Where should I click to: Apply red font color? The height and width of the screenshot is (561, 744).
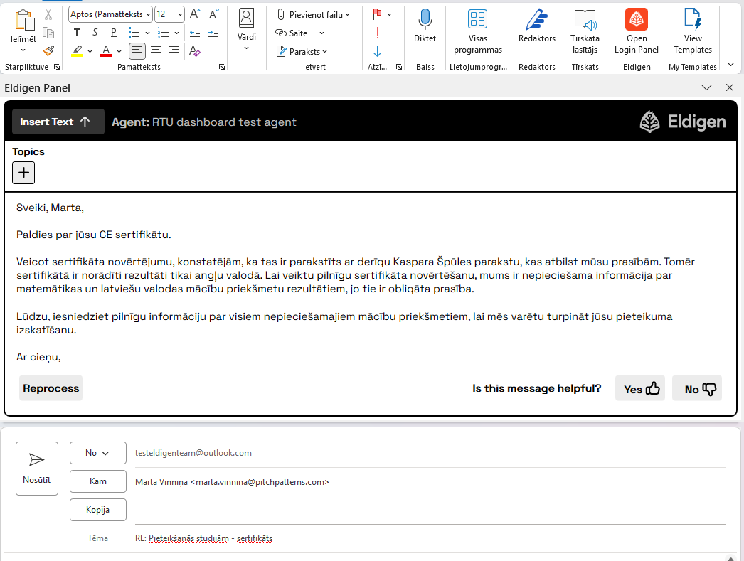click(x=106, y=50)
